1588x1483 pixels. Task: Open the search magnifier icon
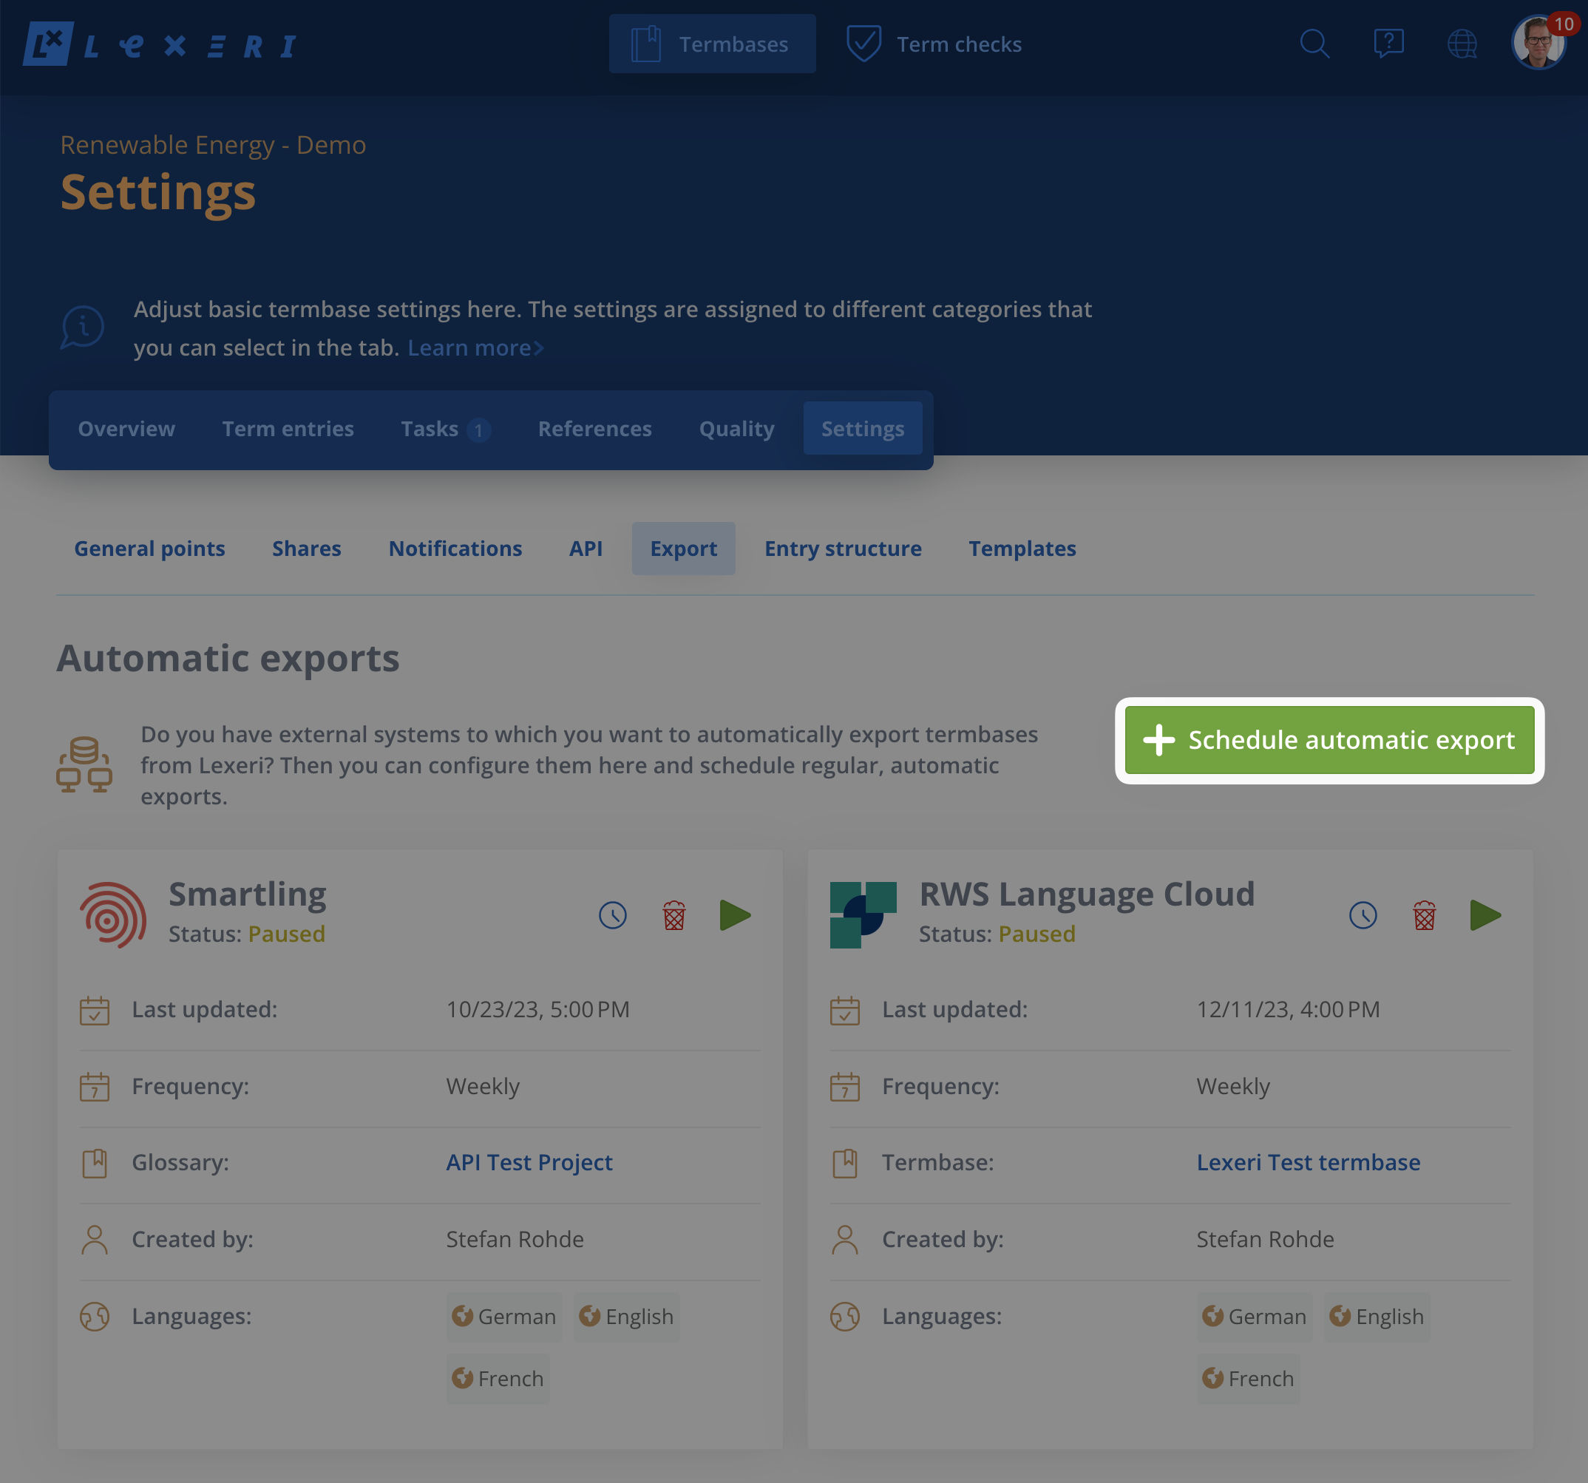tap(1314, 44)
